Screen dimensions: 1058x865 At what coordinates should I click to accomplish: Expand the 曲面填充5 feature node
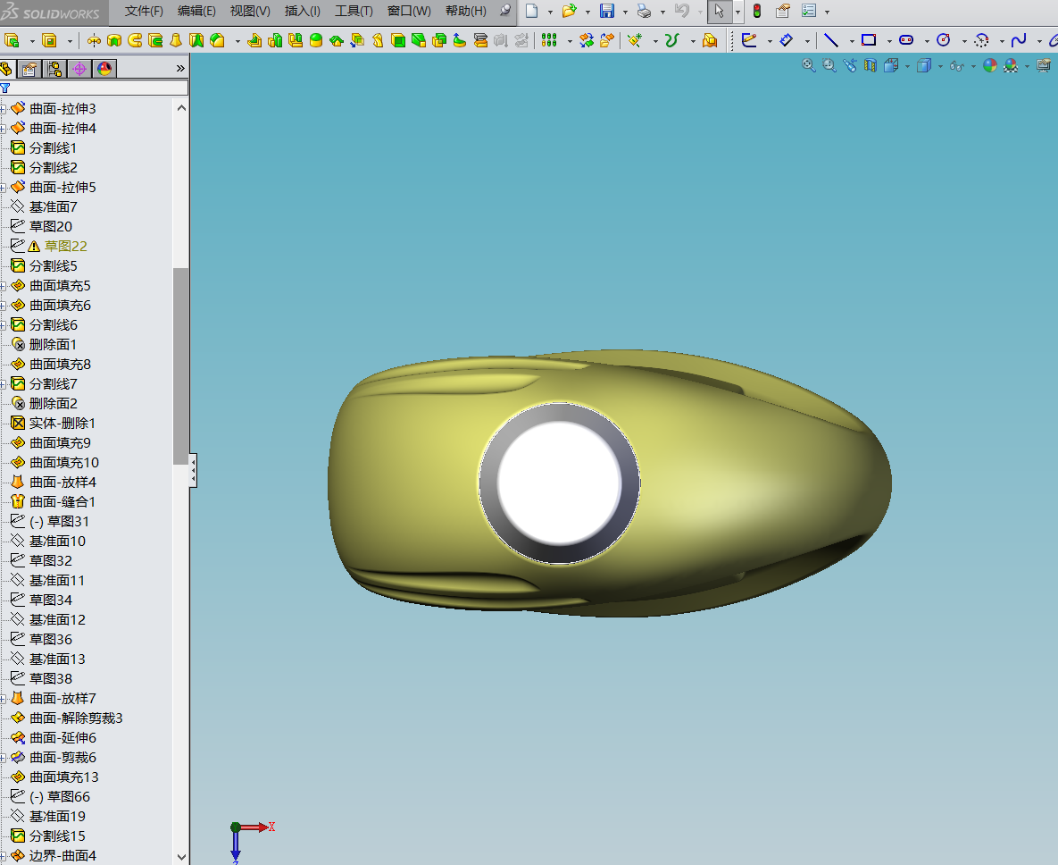(x=4, y=286)
